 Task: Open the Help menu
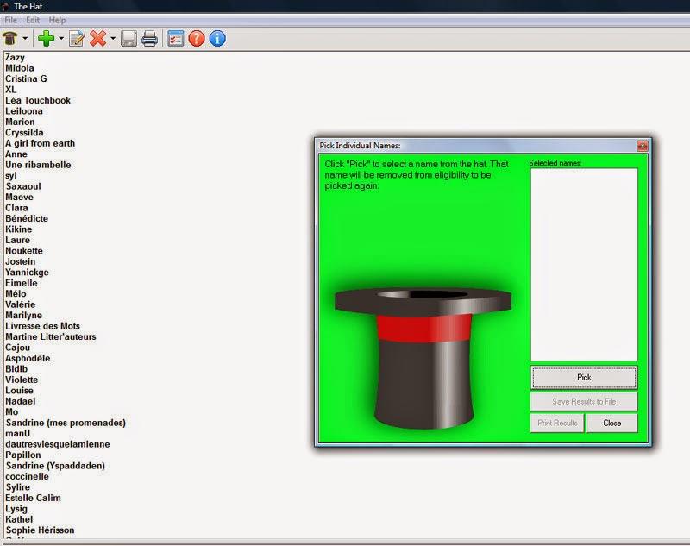tap(57, 20)
